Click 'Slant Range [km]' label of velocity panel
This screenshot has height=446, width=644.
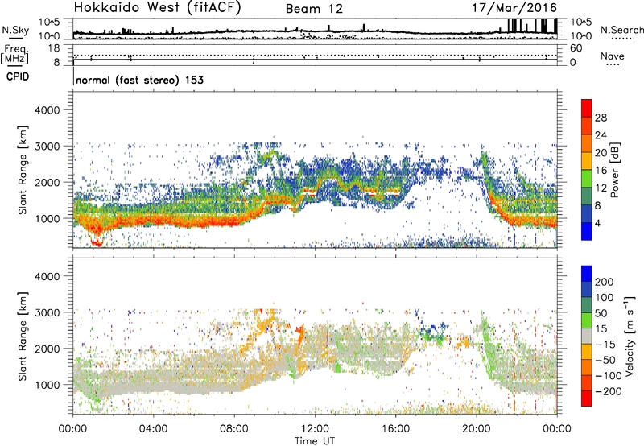click(x=23, y=336)
